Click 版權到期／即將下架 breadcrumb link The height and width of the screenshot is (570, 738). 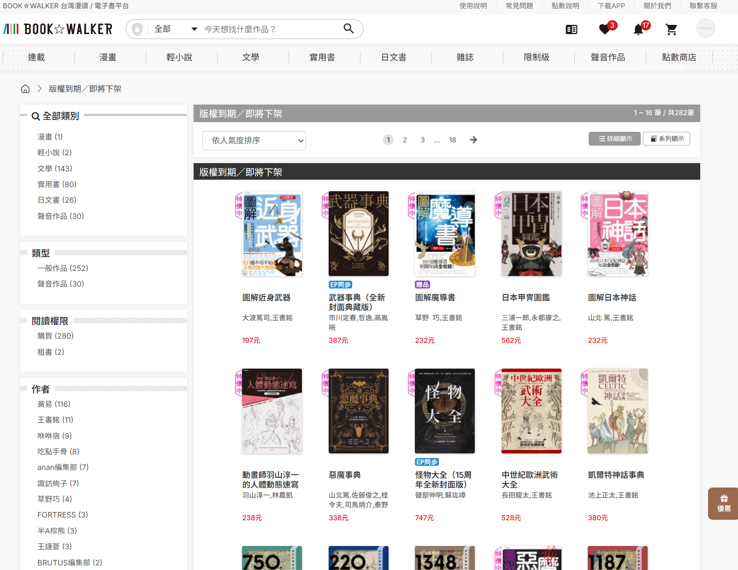pos(85,88)
